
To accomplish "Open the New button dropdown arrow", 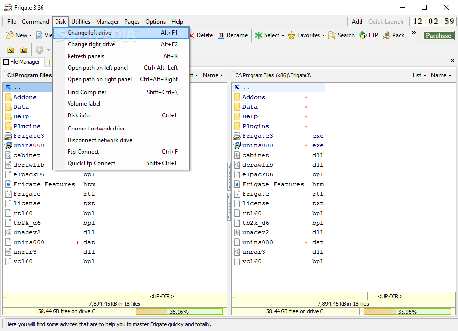I will (x=30, y=36).
